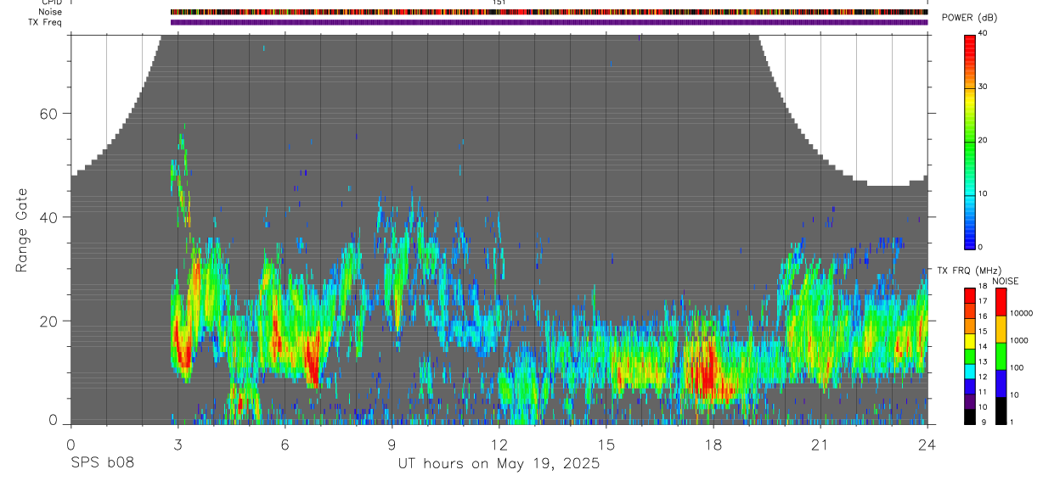Click the Range Gate axis title

pyautogui.click(x=22, y=231)
